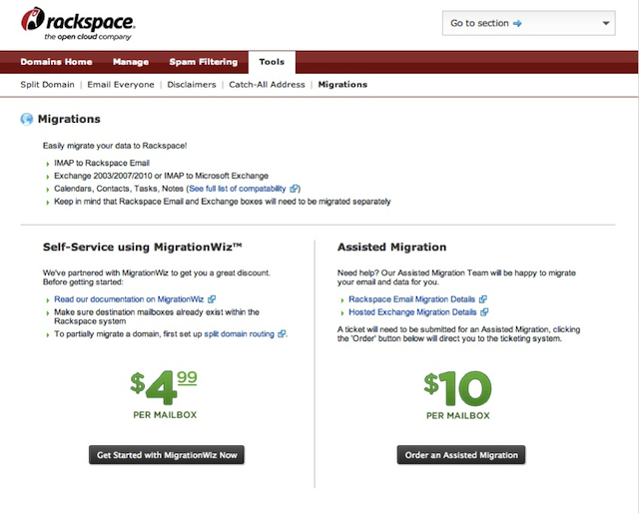Viewport: 639px width, 514px height.
Task: Select the Migrations subsection link
Action: click(x=342, y=85)
